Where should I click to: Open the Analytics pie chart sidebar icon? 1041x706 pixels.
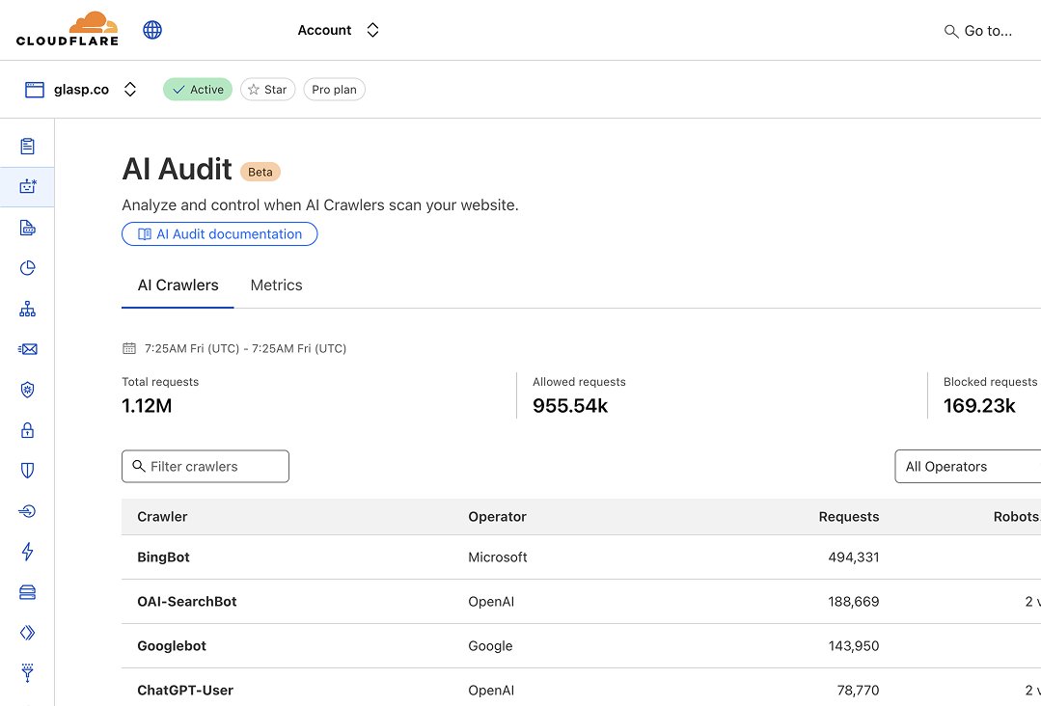pos(27,268)
